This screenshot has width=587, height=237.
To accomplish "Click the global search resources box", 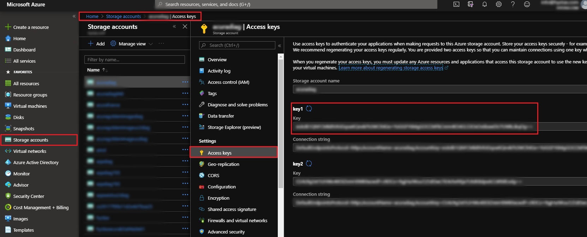I will tap(296, 4).
